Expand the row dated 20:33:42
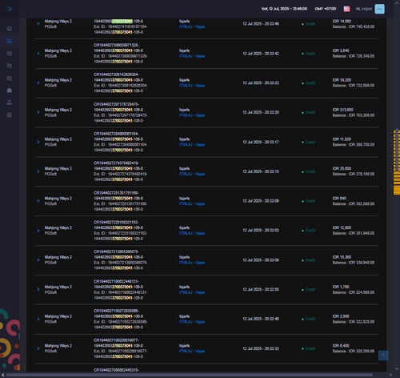 [38, 54]
